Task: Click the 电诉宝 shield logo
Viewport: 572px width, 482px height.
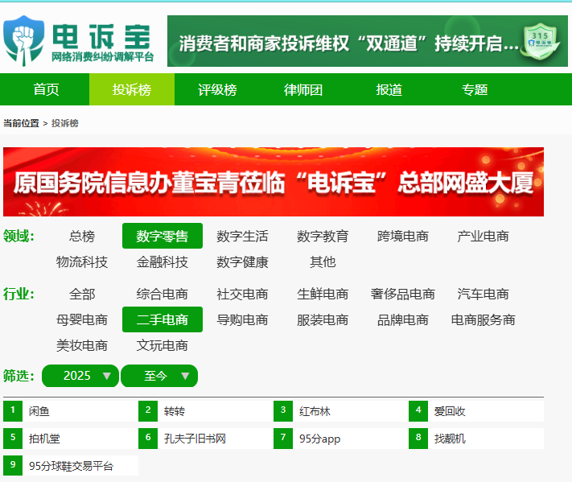Action: (23, 41)
